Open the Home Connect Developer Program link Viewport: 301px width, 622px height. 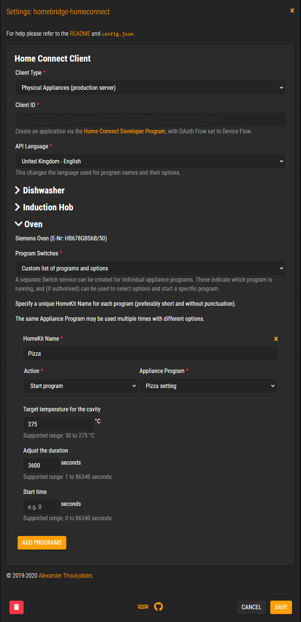pos(124,131)
